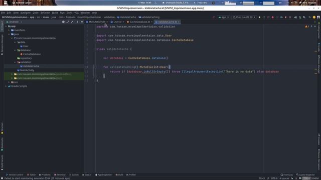Screen dimensions: 321x180
Task: Collapse the data package
Action: click(x=15, y=42)
